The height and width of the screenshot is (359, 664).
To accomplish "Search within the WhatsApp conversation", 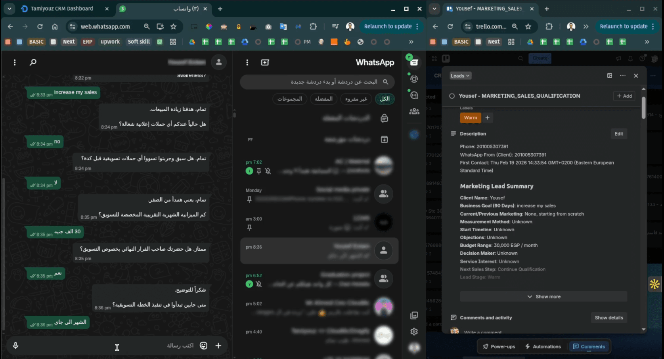I will click(x=33, y=62).
